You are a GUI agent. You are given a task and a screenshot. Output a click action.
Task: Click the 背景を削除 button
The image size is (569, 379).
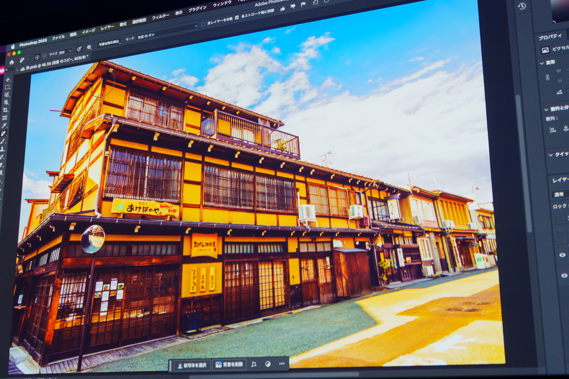[230, 365]
